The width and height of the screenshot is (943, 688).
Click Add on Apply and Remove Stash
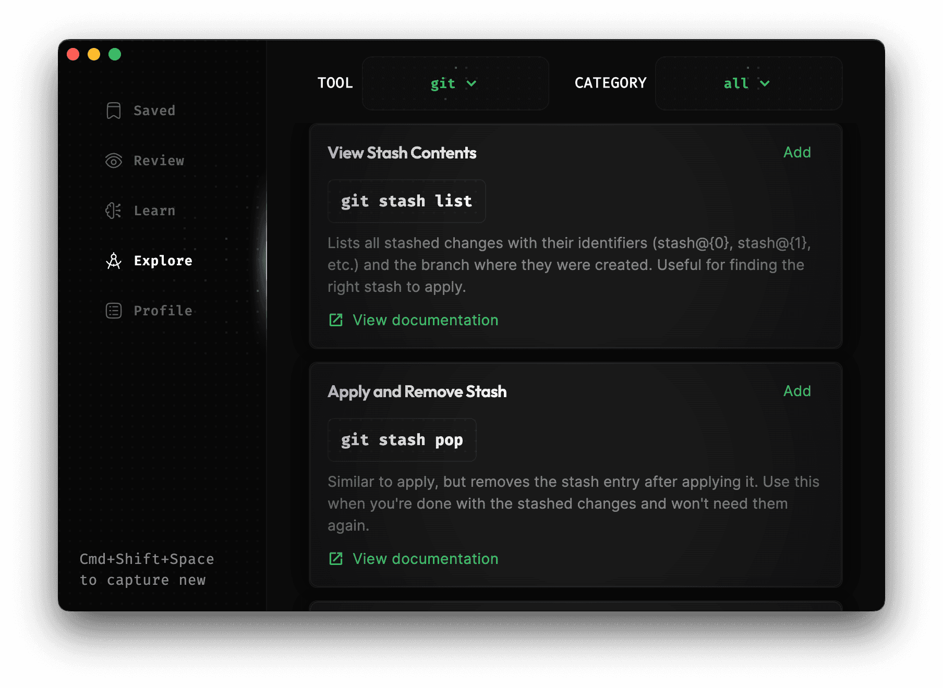pos(796,391)
